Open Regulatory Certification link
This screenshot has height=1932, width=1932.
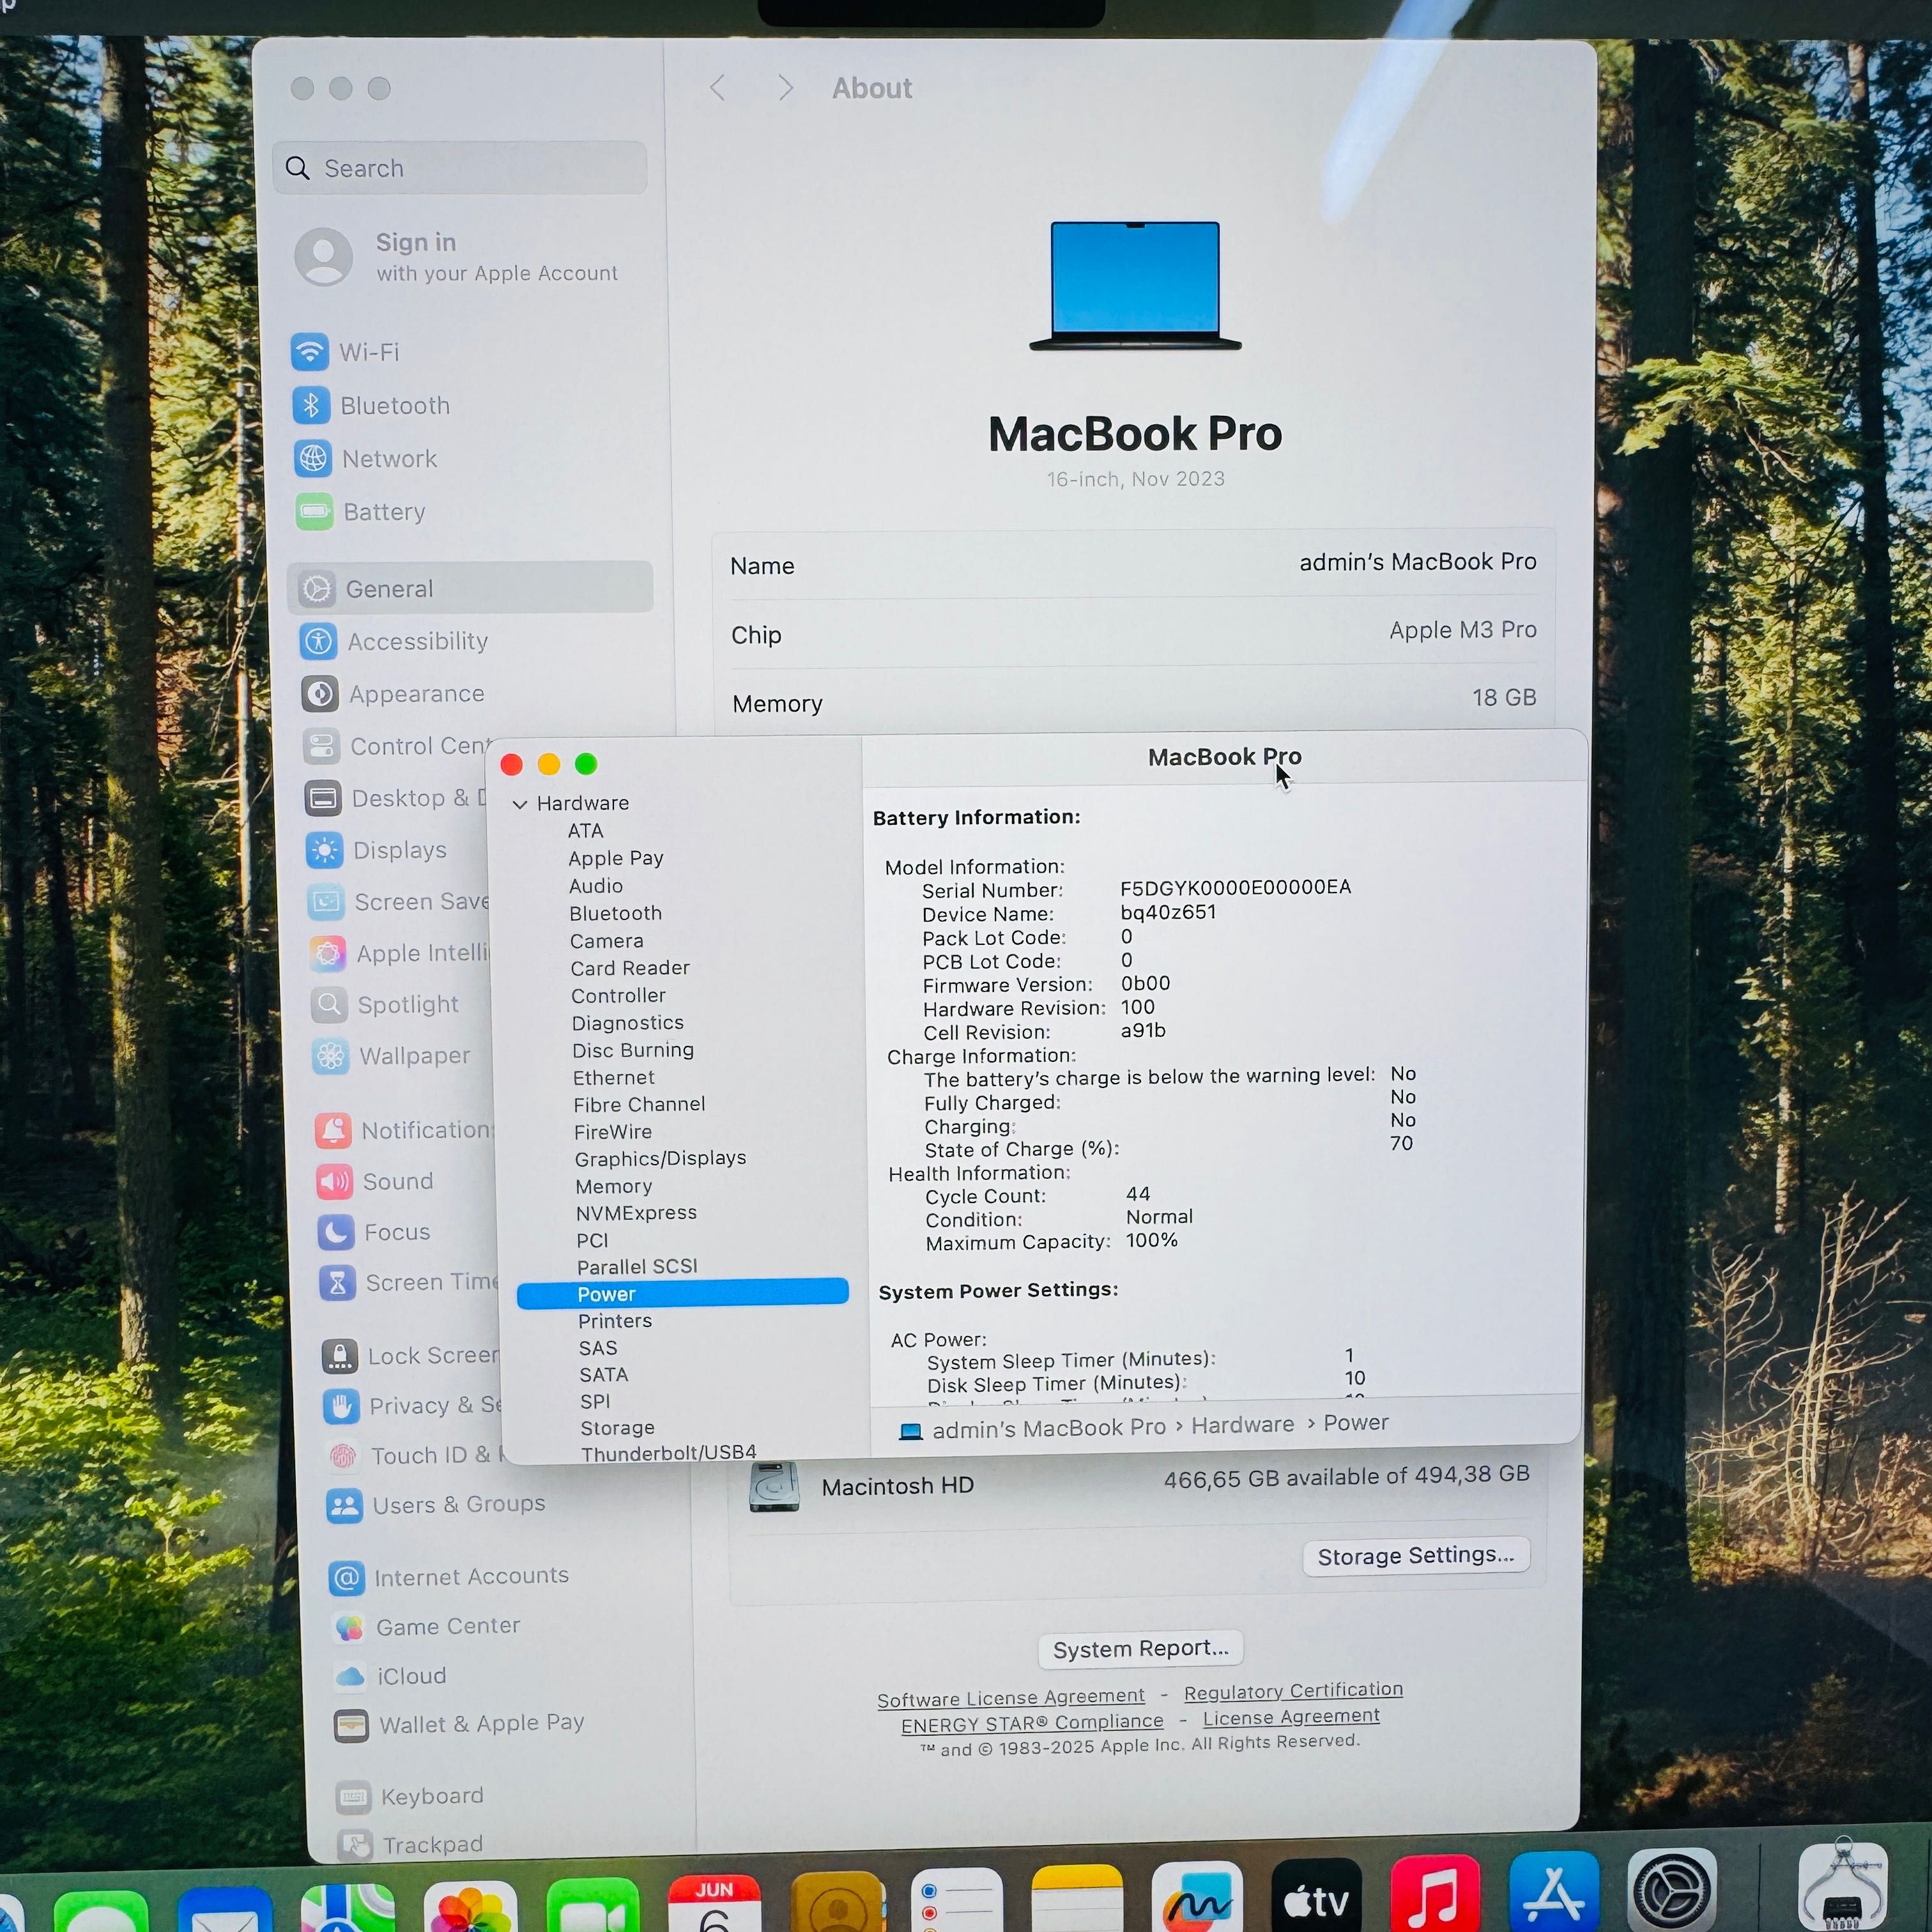[1293, 1690]
